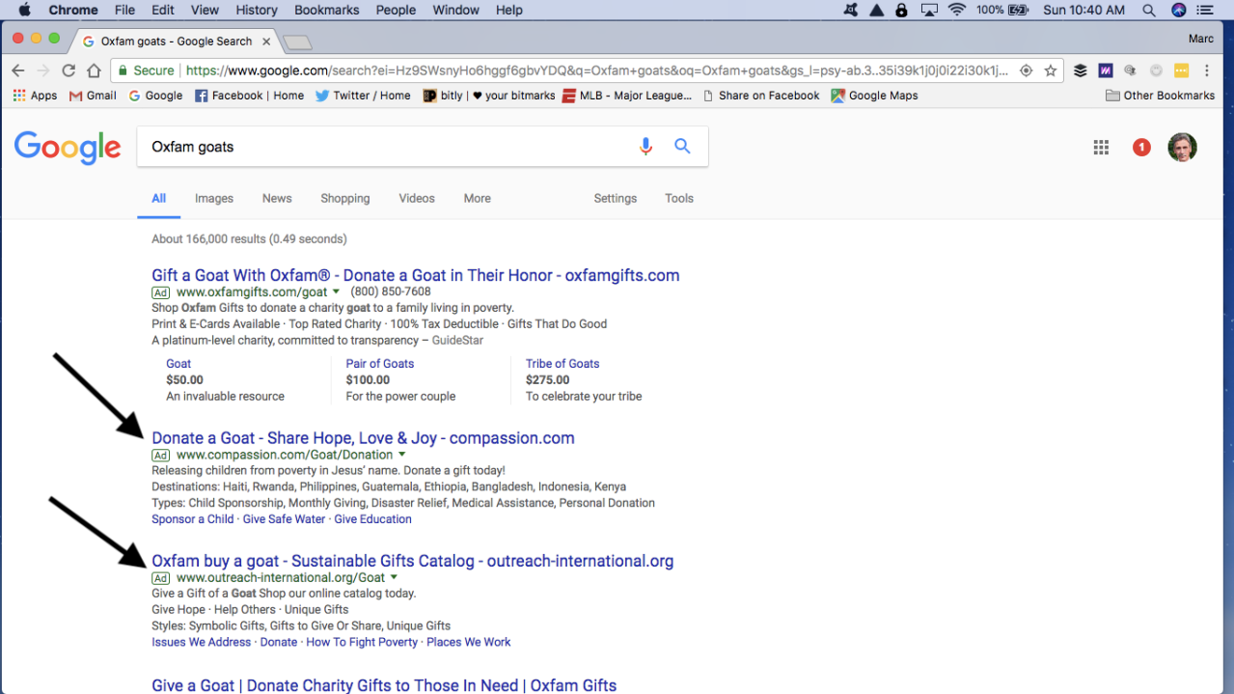Screen dimensions: 1234x694
Task: Open the Pair of Goats link
Action: 380,364
